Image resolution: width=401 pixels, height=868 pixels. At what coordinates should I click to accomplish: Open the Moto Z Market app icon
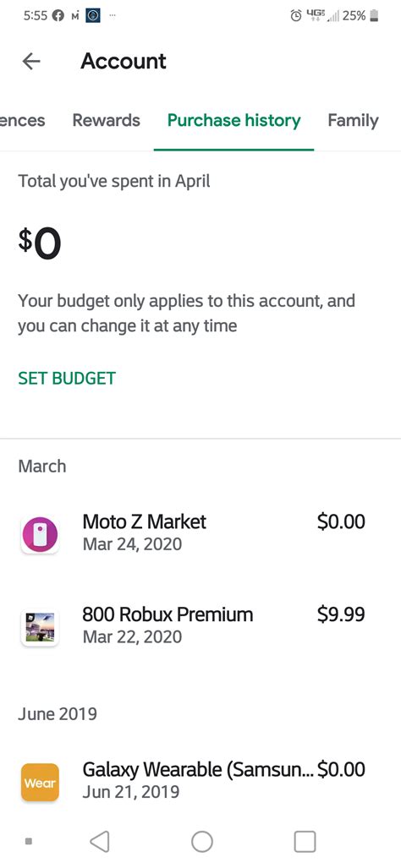point(40,535)
